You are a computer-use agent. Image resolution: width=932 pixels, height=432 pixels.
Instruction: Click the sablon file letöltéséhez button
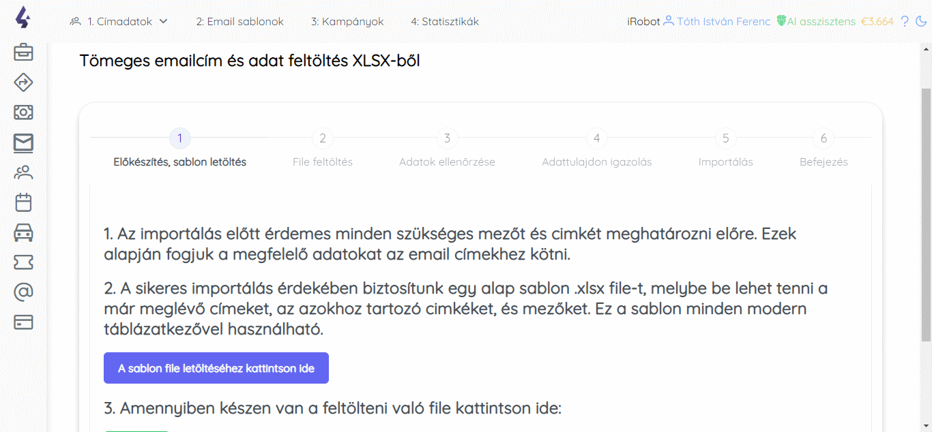tap(216, 368)
